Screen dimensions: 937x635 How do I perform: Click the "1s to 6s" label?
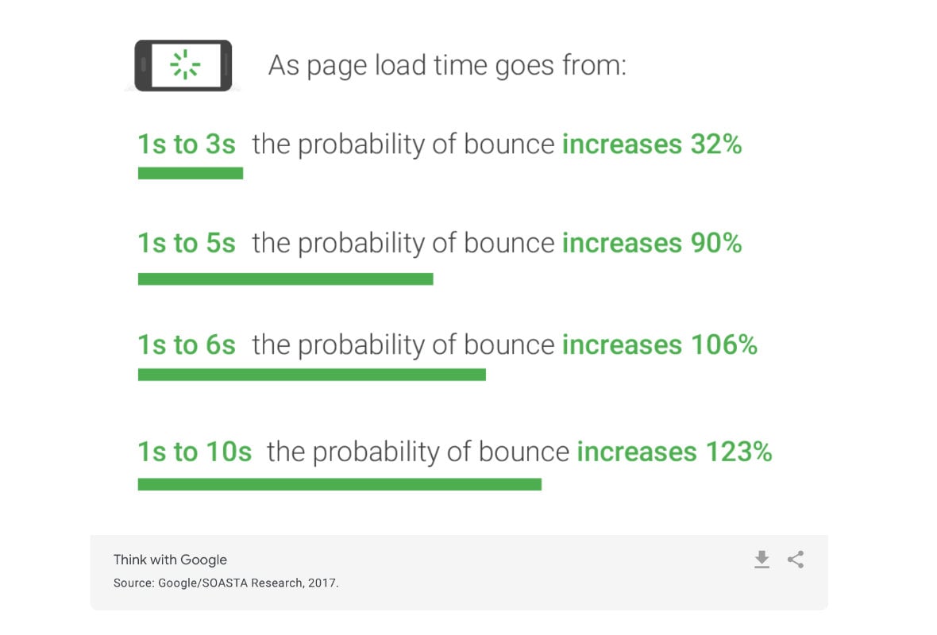(x=187, y=344)
